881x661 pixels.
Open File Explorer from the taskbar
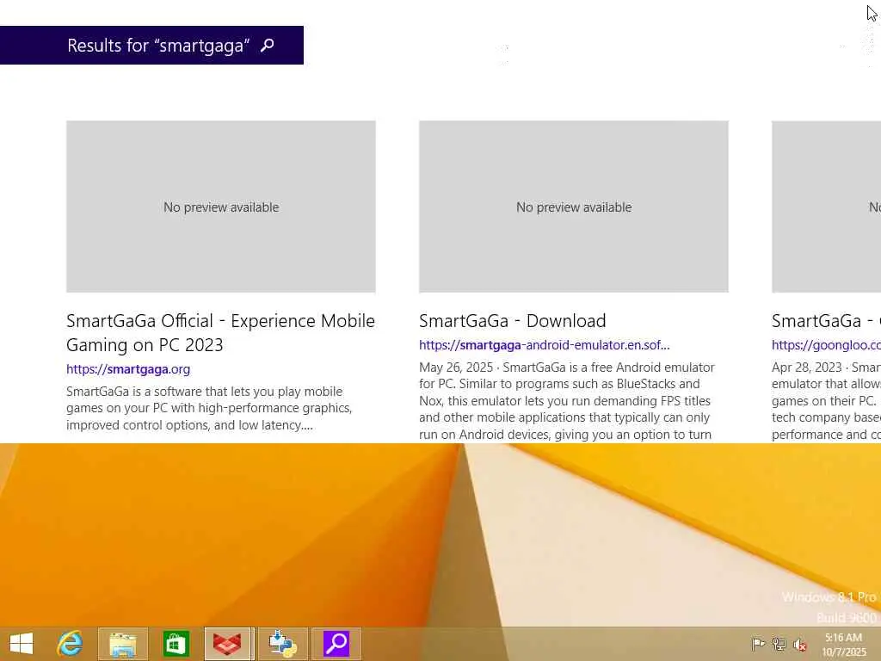click(122, 644)
